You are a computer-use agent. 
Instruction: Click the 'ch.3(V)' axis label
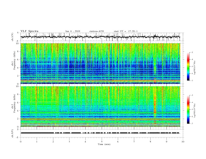[x=12, y=133]
